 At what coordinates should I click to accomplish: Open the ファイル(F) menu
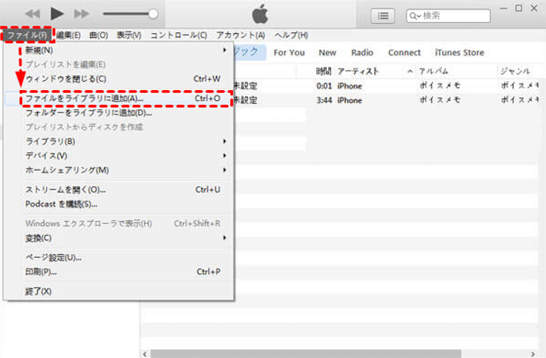(x=27, y=35)
